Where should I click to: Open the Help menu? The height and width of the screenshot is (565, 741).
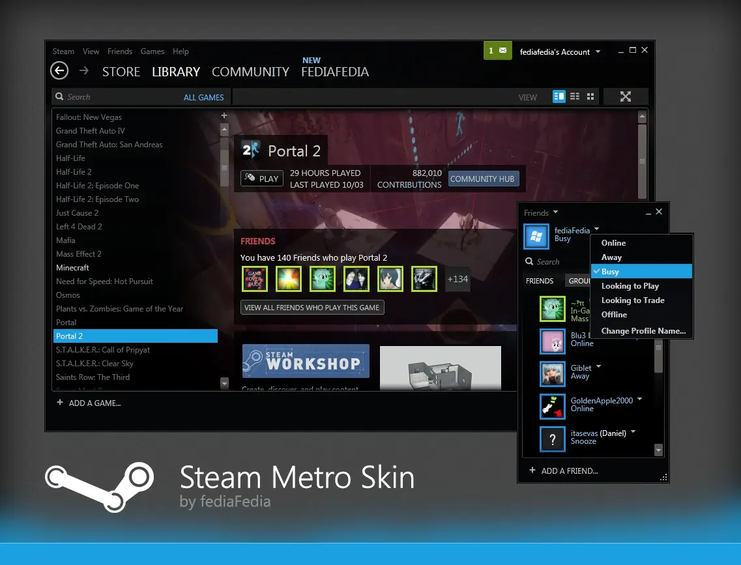pyautogui.click(x=181, y=51)
